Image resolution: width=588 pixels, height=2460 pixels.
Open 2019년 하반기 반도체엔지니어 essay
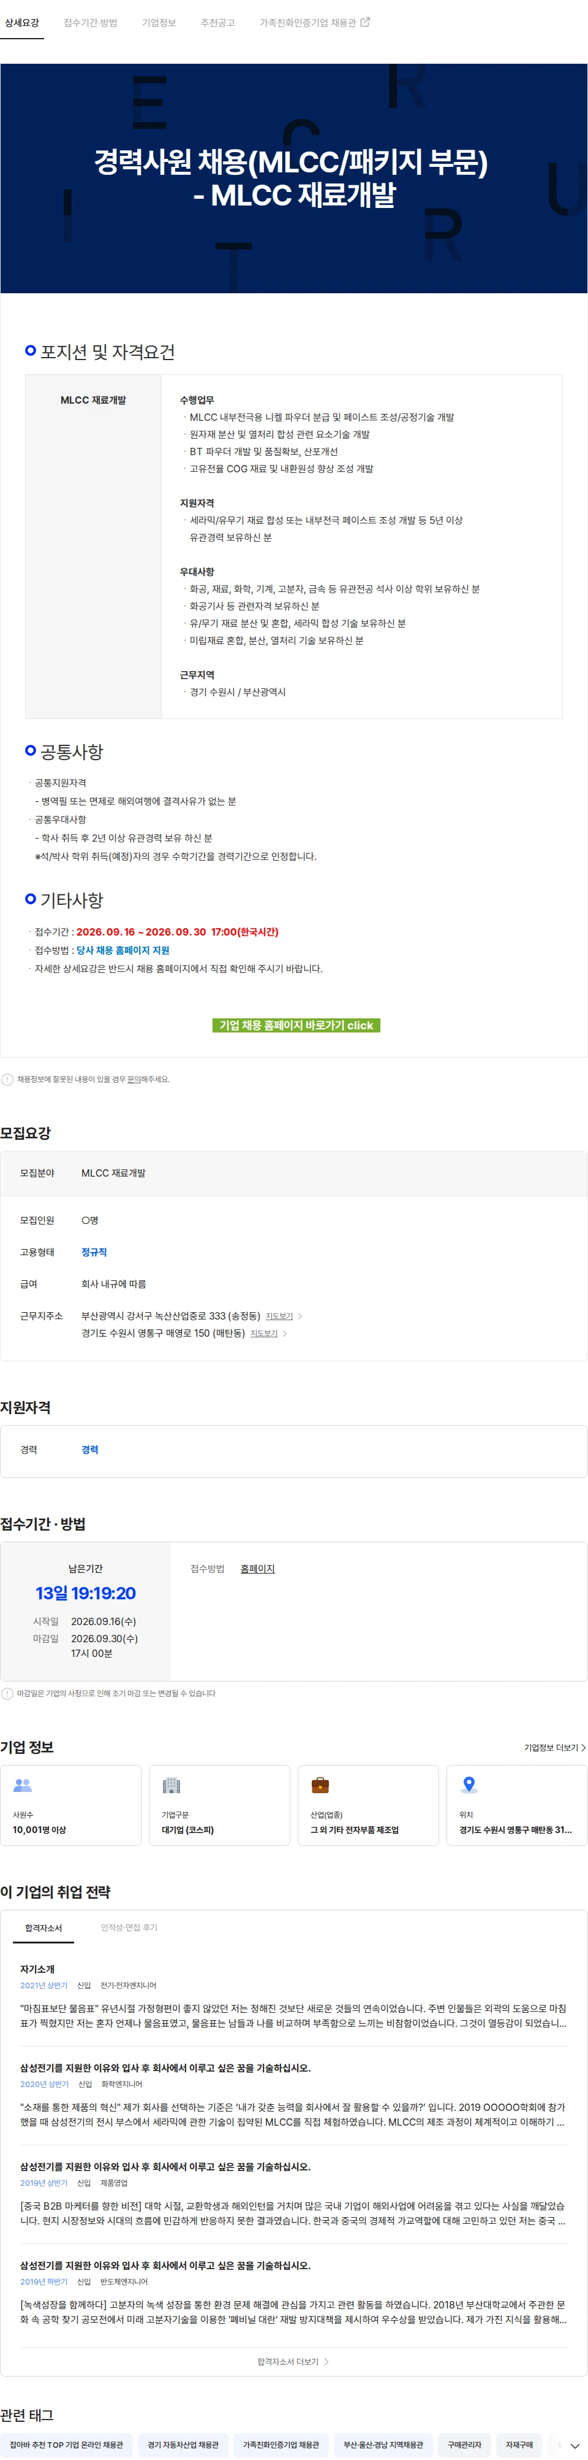(x=293, y=2292)
